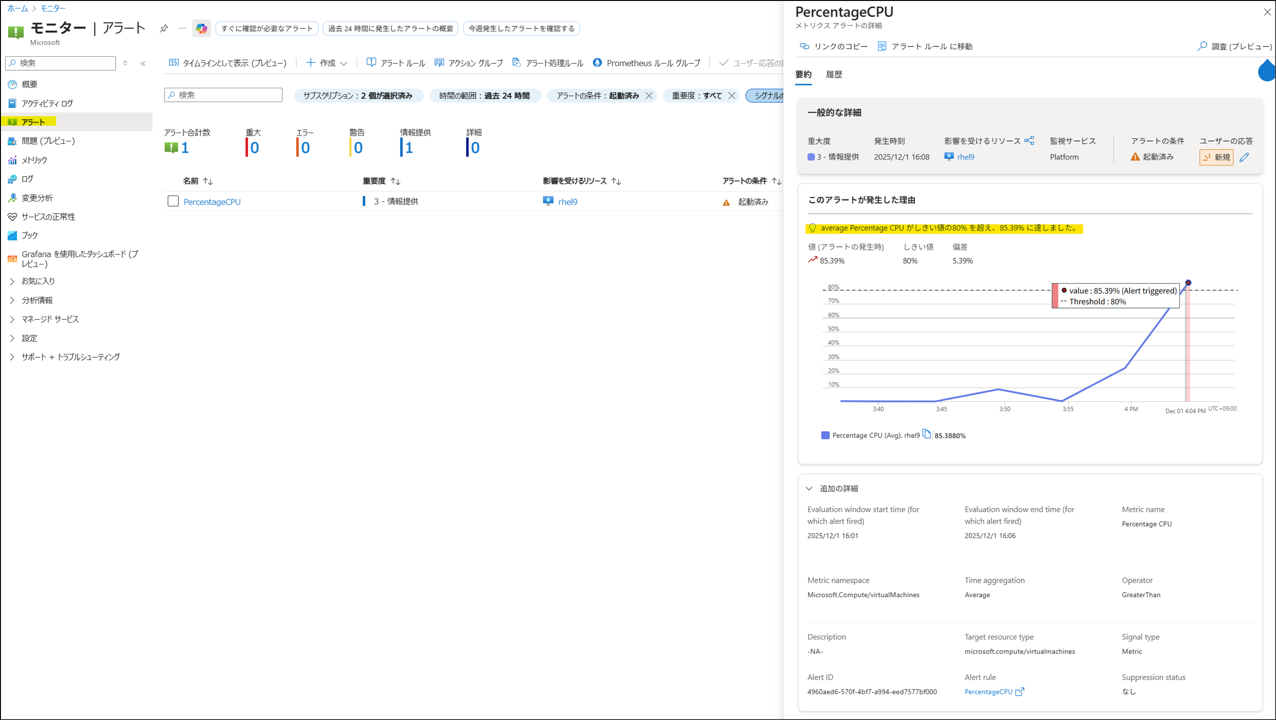The height and width of the screenshot is (720, 1276).
Task: Open the Copilot icon button
Action: click(x=202, y=28)
